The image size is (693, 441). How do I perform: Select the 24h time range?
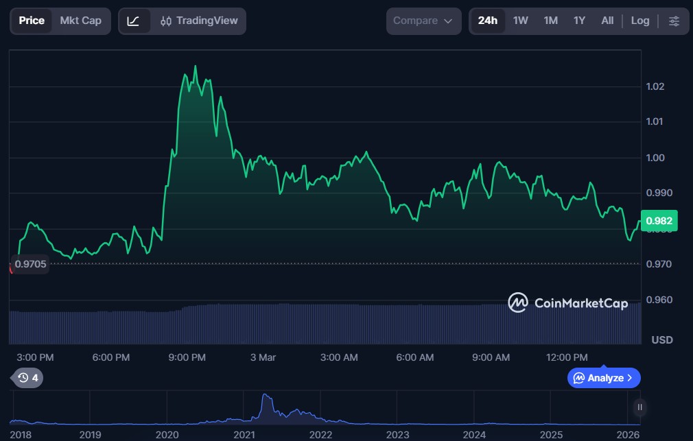coord(487,21)
